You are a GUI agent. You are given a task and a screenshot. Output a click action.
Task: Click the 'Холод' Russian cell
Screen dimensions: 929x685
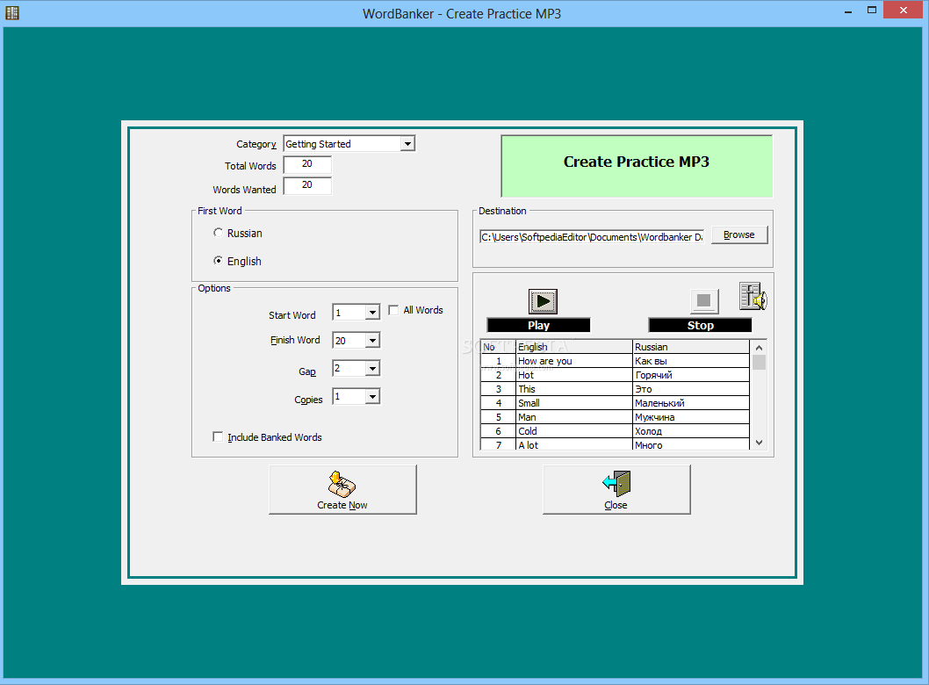pyautogui.click(x=691, y=431)
